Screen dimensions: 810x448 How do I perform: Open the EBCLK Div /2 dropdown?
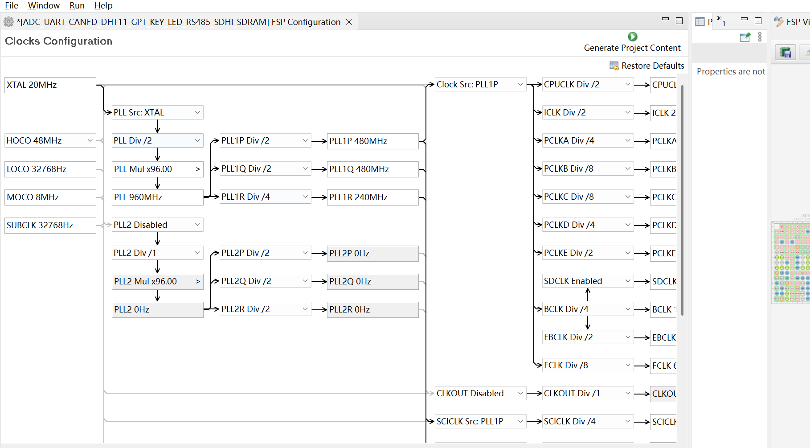point(588,337)
